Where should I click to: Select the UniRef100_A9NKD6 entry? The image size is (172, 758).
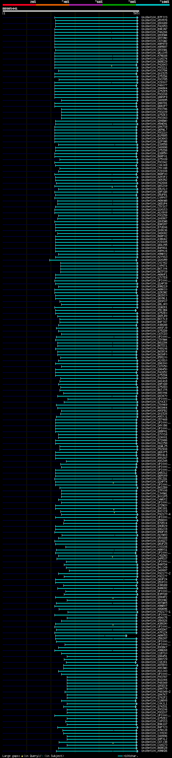tap(154, 751)
